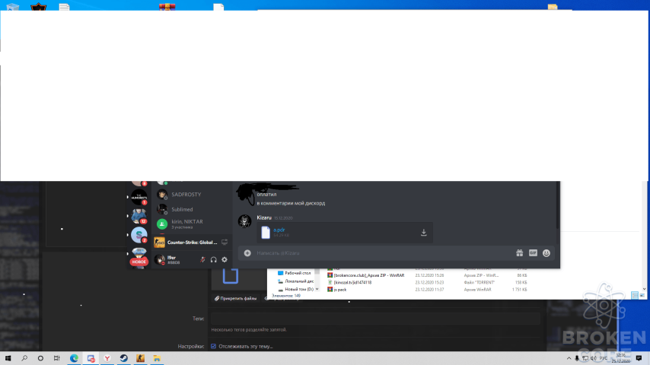
Task: Toggle Отслеживать эту тему checkbox
Action: click(213, 346)
